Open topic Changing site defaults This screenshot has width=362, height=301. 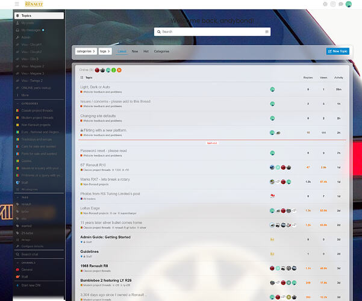point(98,116)
